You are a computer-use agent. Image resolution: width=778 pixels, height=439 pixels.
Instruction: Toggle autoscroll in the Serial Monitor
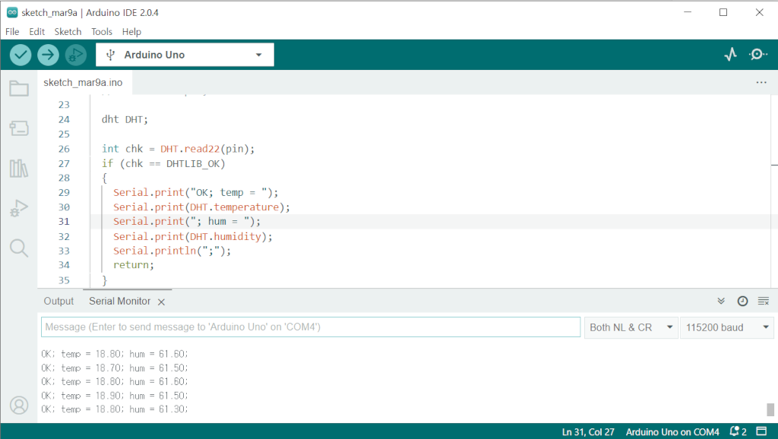pos(721,301)
